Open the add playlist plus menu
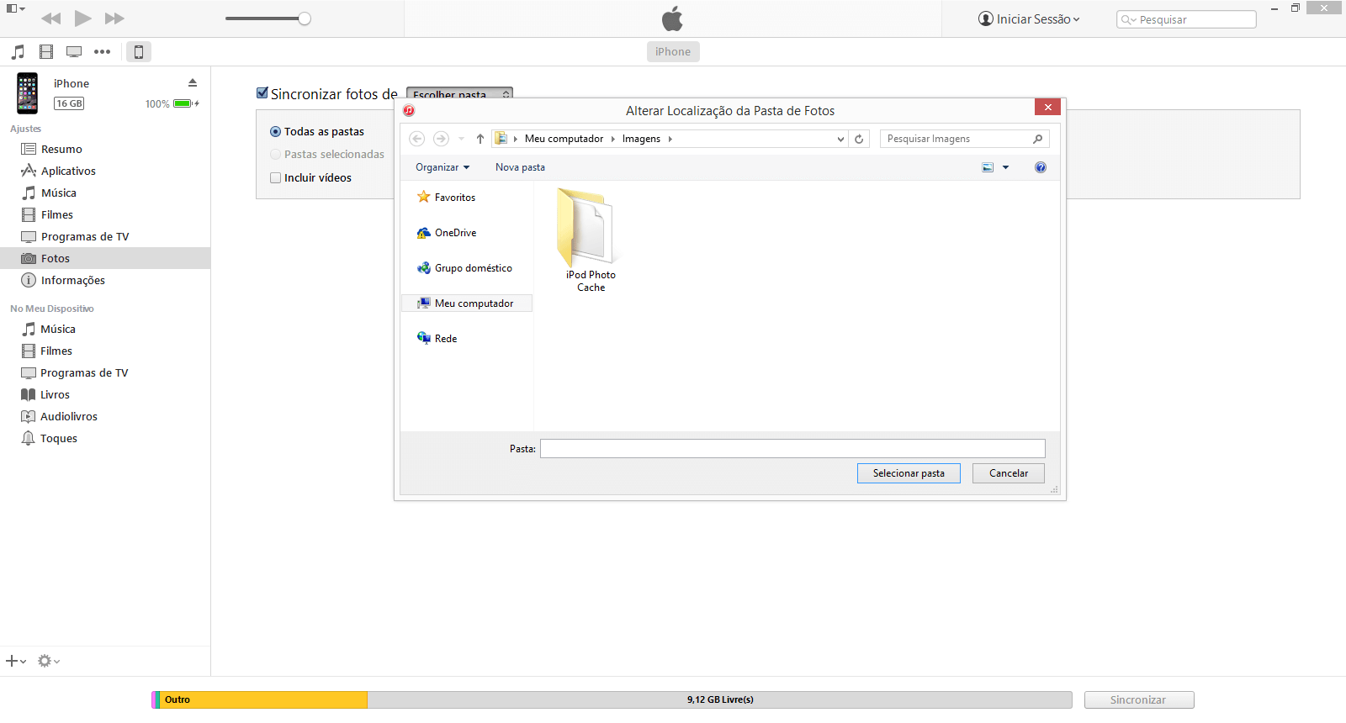 click(x=16, y=661)
